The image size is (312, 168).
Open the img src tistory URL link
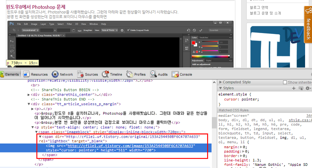[130, 146]
